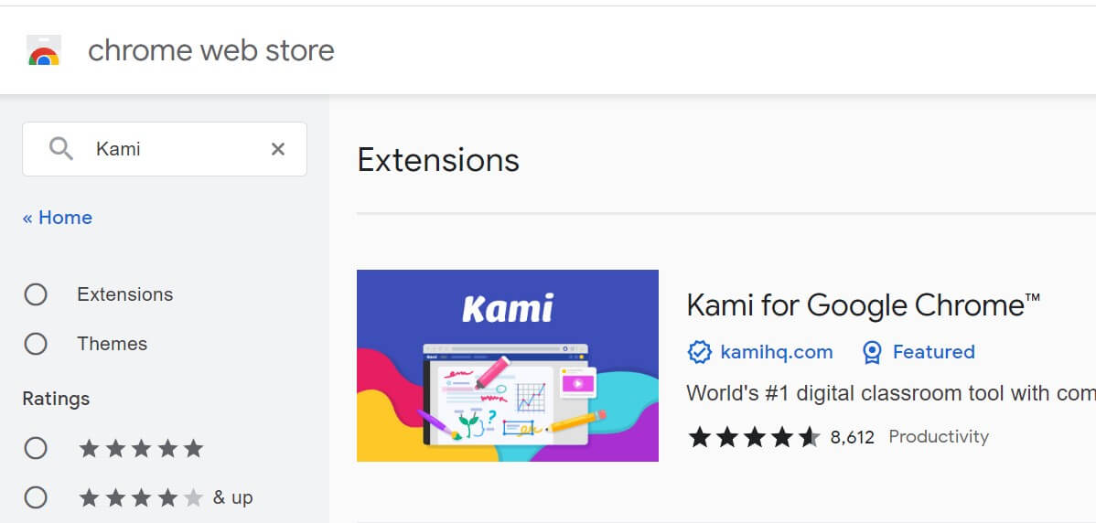This screenshot has height=523, width=1096.
Task: Click the verified badge next to kamihq.com
Action: pyautogui.click(x=700, y=352)
